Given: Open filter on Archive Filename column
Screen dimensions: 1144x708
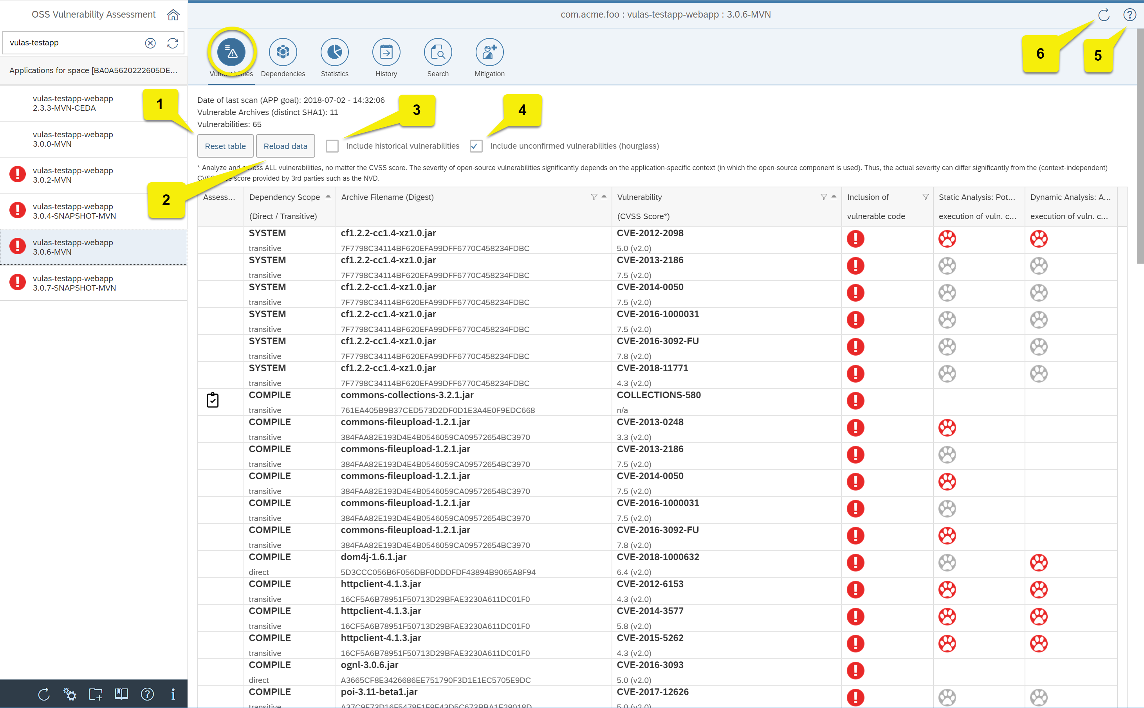Looking at the screenshot, I should (x=594, y=197).
